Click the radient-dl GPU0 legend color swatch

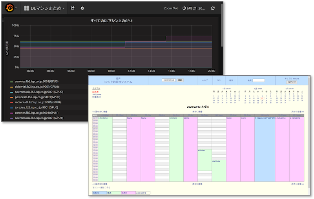(x=12, y=102)
